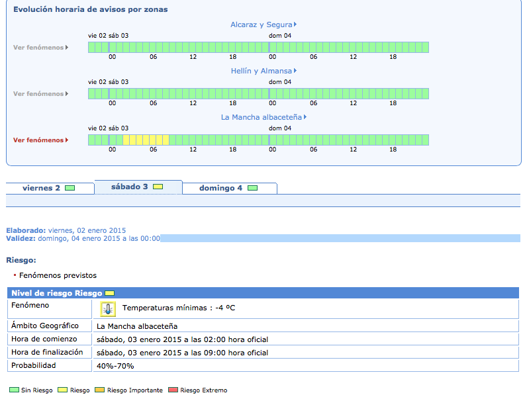Click the green risk indicator beside viernes 2
527x397 pixels.
(x=70, y=189)
